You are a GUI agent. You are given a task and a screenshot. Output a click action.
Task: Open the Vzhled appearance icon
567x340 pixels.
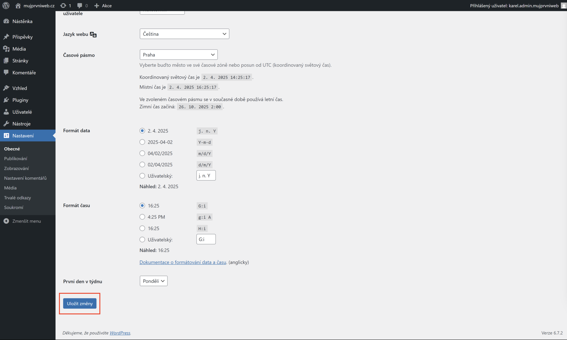point(6,88)
